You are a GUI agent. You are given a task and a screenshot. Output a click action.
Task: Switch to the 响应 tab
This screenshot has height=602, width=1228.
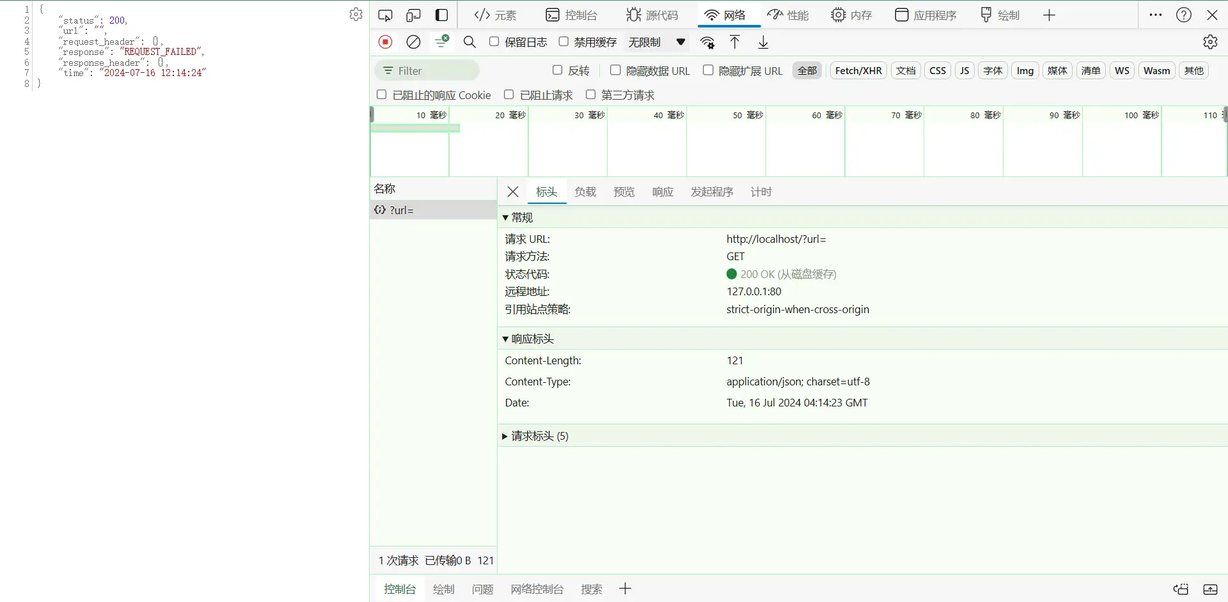pos(663,192)
